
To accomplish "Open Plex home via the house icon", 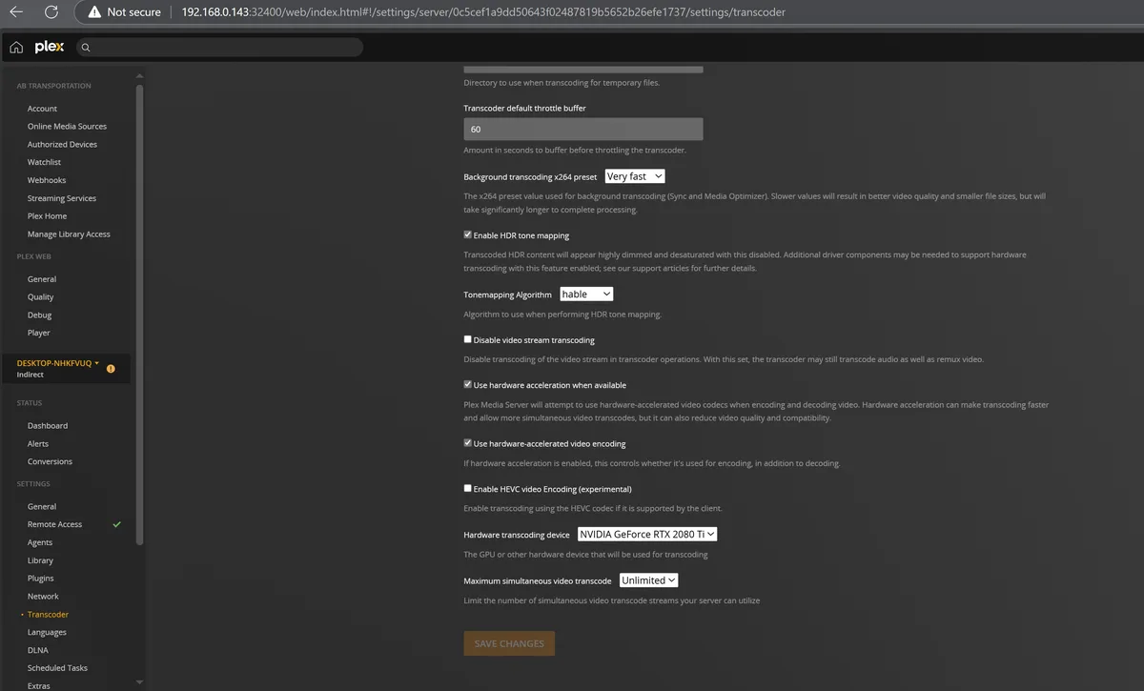I will click(x=16, y=47).
